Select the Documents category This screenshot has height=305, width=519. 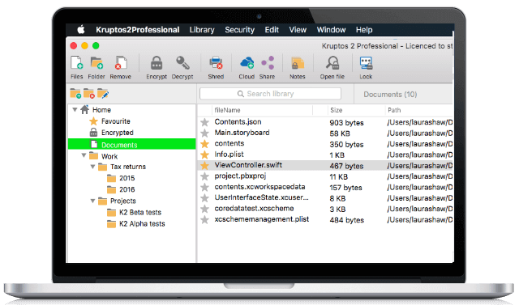131,144
